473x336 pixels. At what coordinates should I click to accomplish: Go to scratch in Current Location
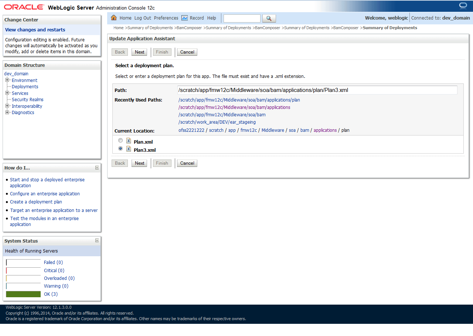pos(216,130)
